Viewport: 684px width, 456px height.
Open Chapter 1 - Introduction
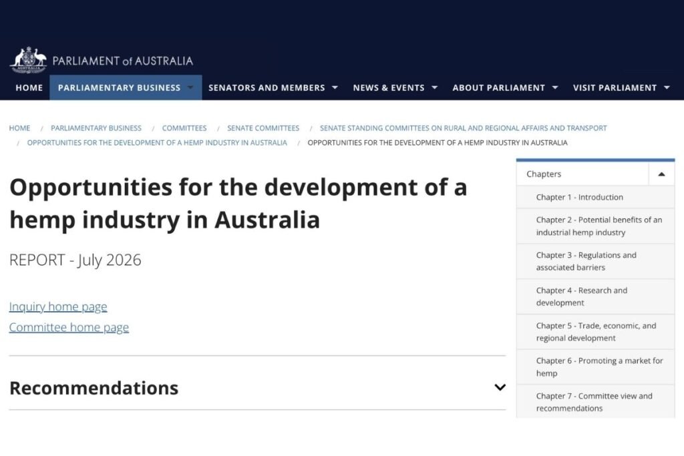pos(595,197)
